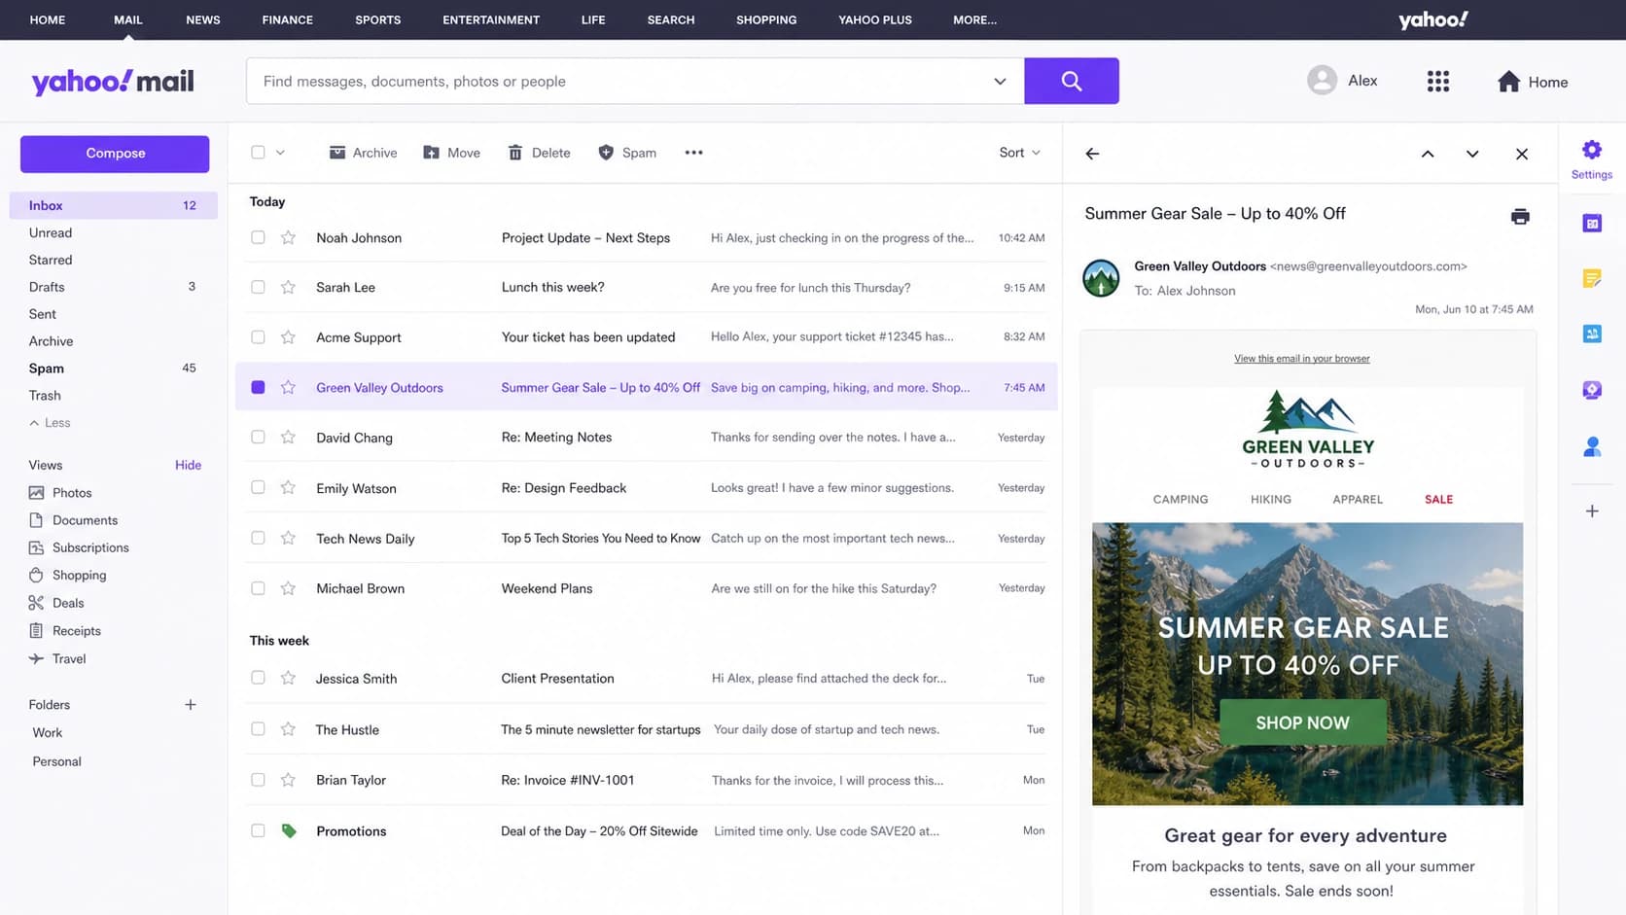Go back with the left arrow in reading pane
1626x915 pixels.
(x=1092, y=154)
